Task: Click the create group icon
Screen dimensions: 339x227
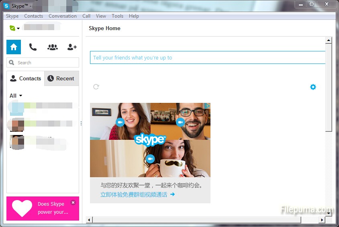Action: (x=53, y=47)
